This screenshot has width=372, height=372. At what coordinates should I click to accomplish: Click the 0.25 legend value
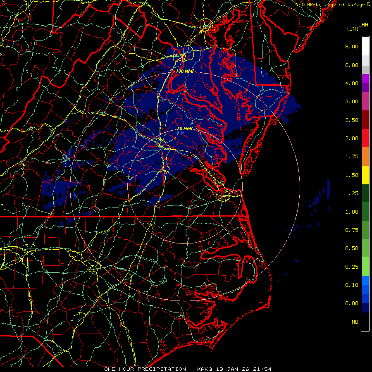(352, 267)
